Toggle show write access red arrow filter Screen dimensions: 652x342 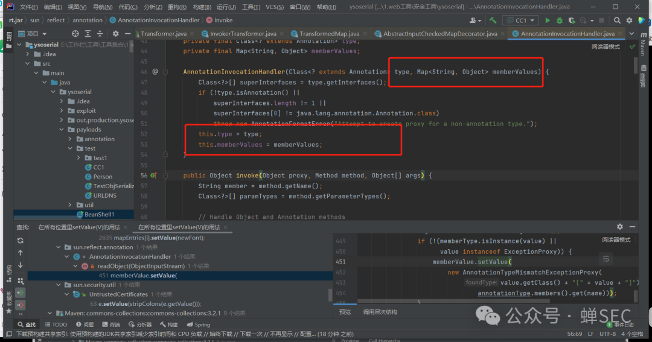21,305
